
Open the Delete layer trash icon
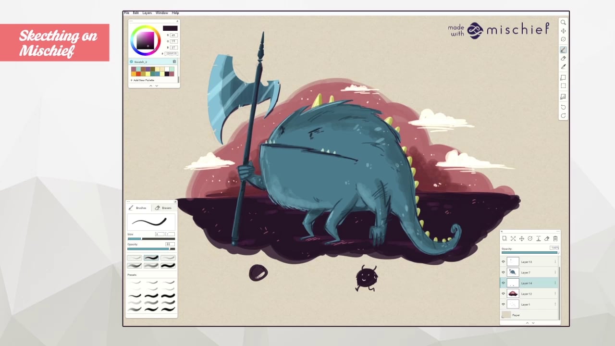555,238
